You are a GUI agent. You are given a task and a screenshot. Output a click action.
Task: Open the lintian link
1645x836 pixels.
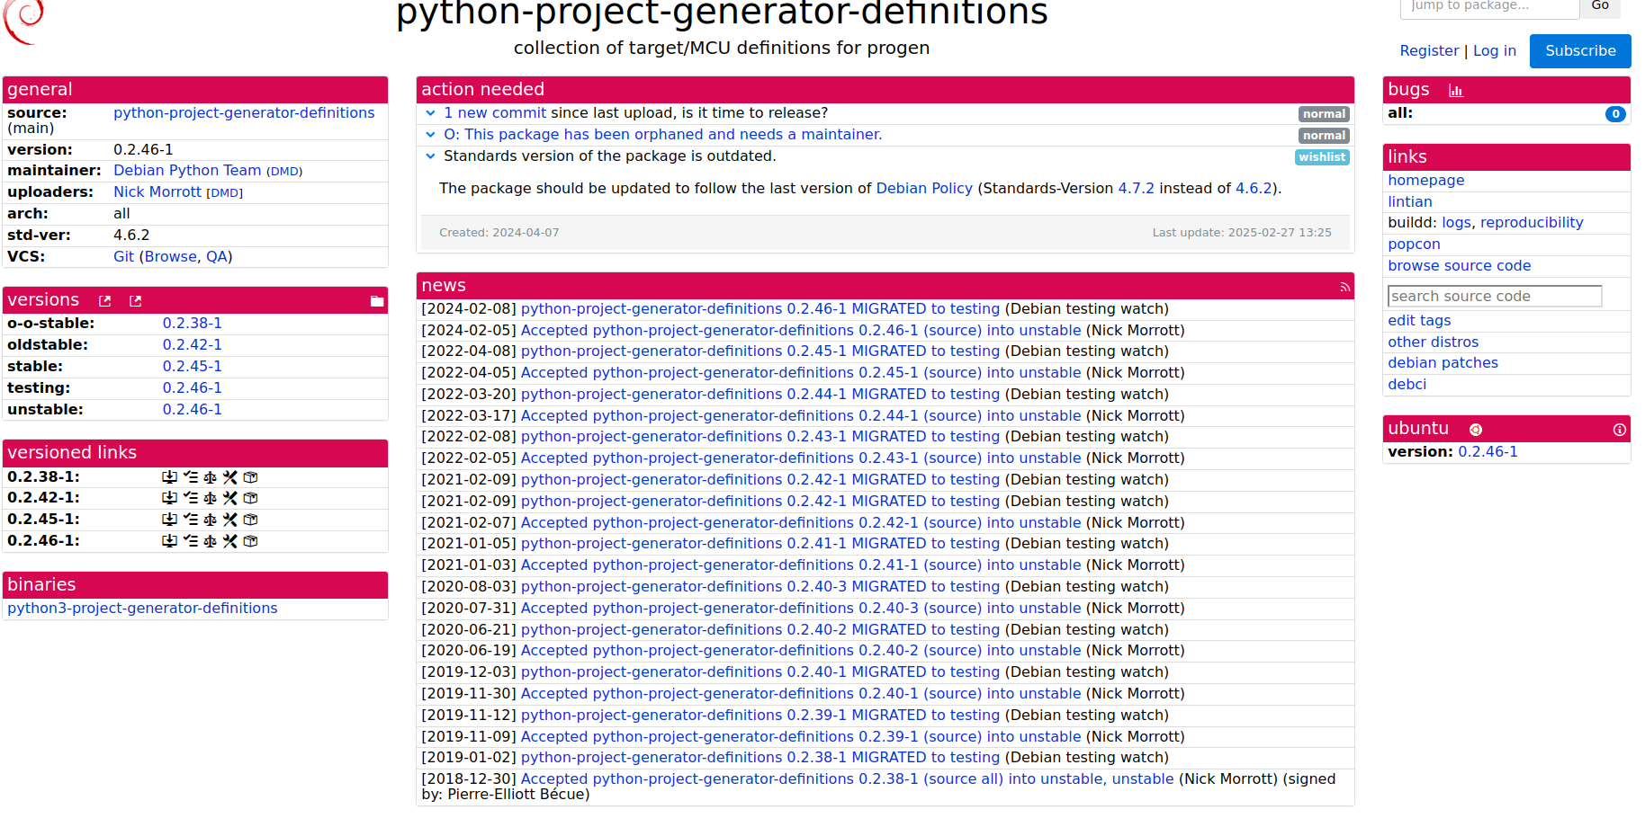[x=1409, y=202]
